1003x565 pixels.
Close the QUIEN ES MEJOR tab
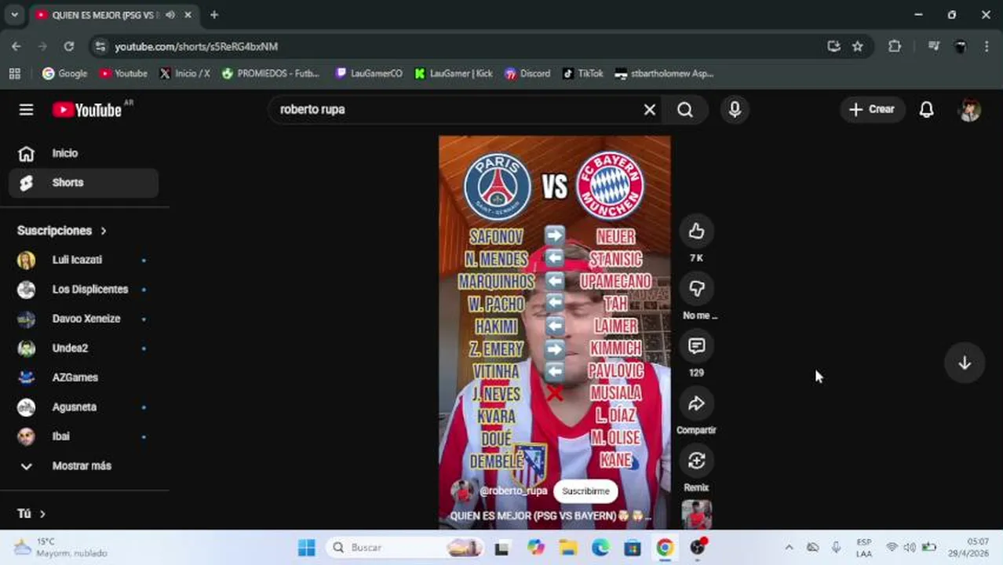pyautogui.click(x=188, y=15)
